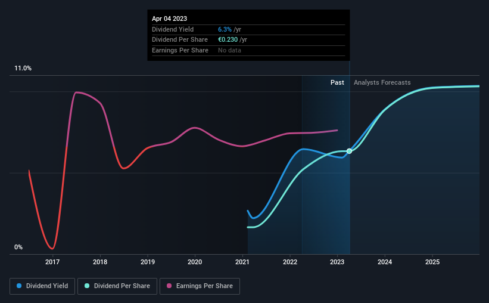The image size is (489, 303).
Task: Click the tooltip Earnings Per Share row label
Action: [x=180, y=50]
